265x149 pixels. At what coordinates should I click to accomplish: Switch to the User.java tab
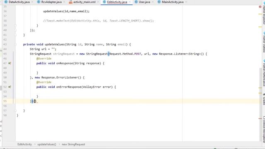145,2
